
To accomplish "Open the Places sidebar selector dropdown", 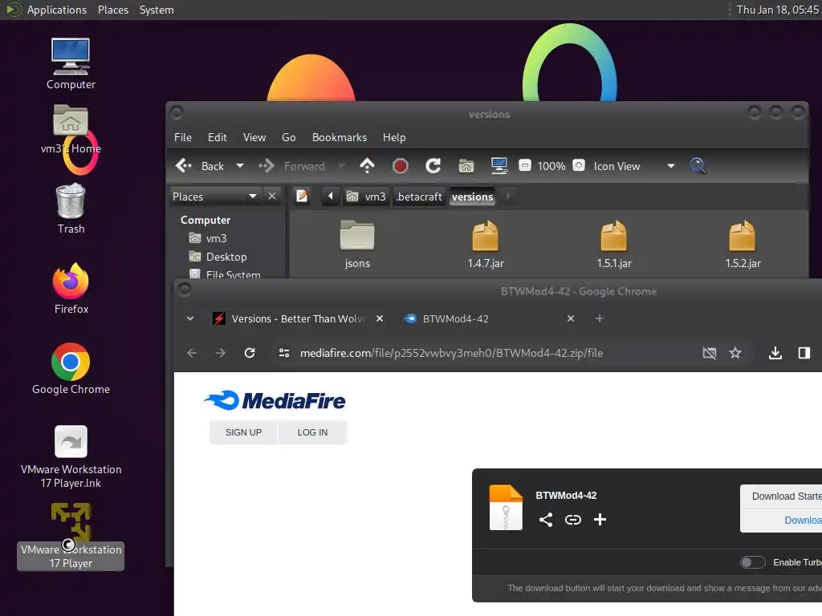I will pyautogui.click(x=214, y=197).
